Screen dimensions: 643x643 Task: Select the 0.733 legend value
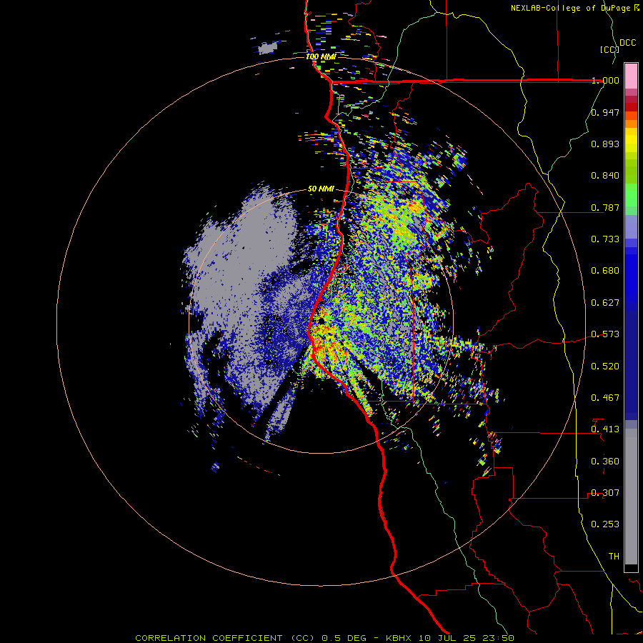pyautogui.click(x=605, y=239)
